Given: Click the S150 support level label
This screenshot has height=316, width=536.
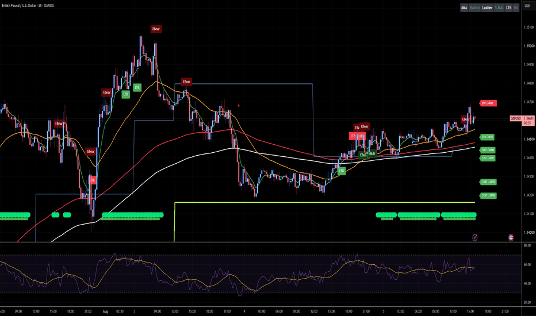Looking at the screenshot, I should [x=488, y=196].
